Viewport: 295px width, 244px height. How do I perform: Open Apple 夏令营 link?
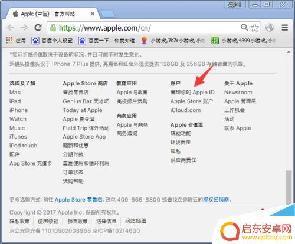78,119
